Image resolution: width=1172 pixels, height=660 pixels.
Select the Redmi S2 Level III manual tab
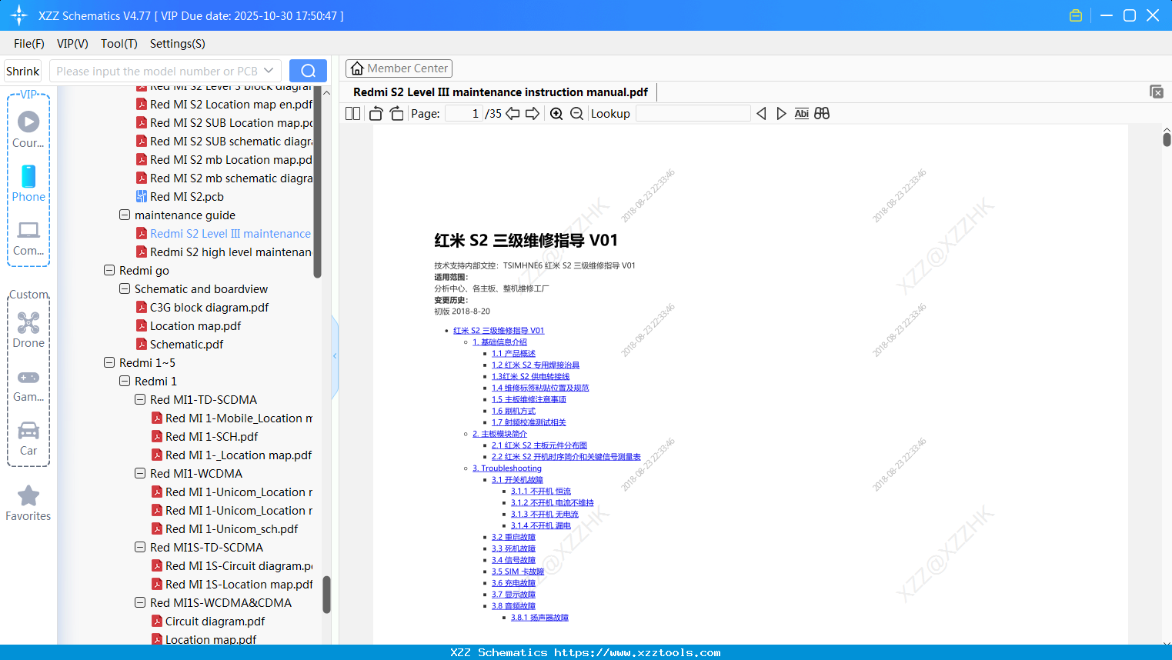pos(500,92)
